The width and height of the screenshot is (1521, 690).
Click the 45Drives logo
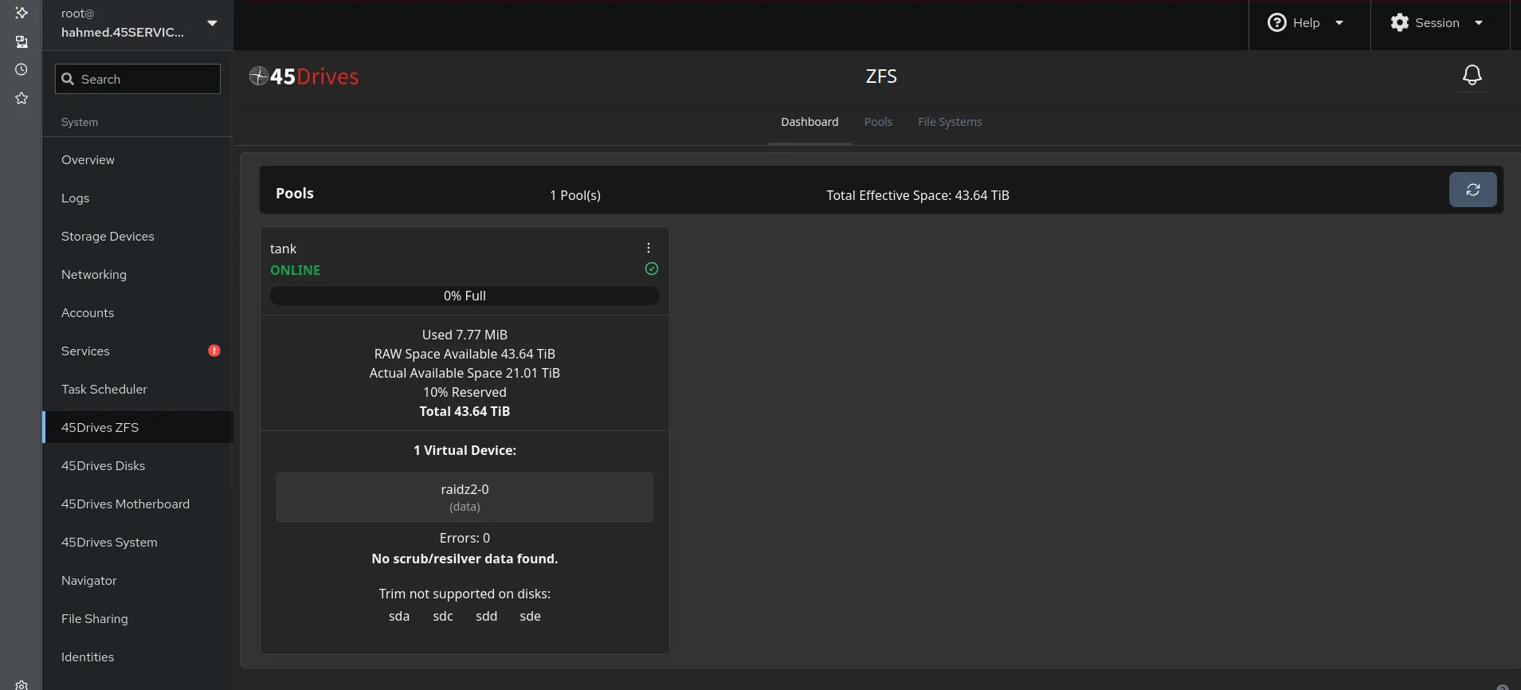pyautogui.click(x=304, y=76)
